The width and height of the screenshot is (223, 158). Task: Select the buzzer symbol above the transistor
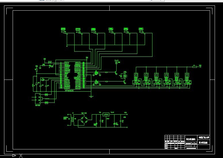coord(116,61)
